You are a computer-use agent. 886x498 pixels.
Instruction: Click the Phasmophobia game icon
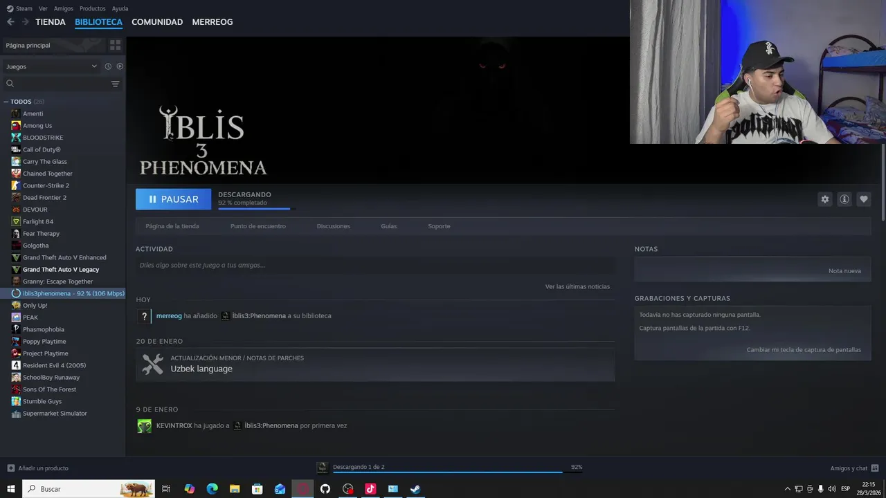coord(16,329)
